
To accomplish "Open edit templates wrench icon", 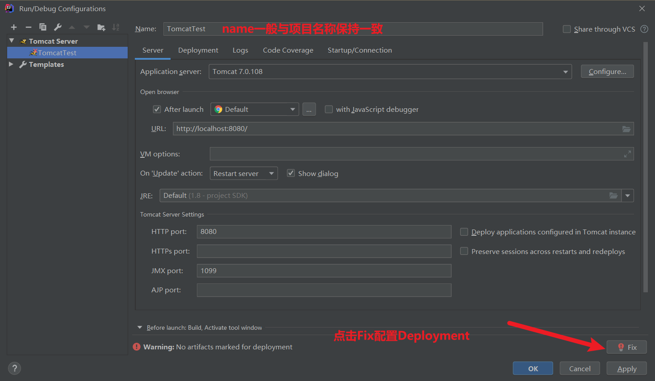I will (58, 27).
